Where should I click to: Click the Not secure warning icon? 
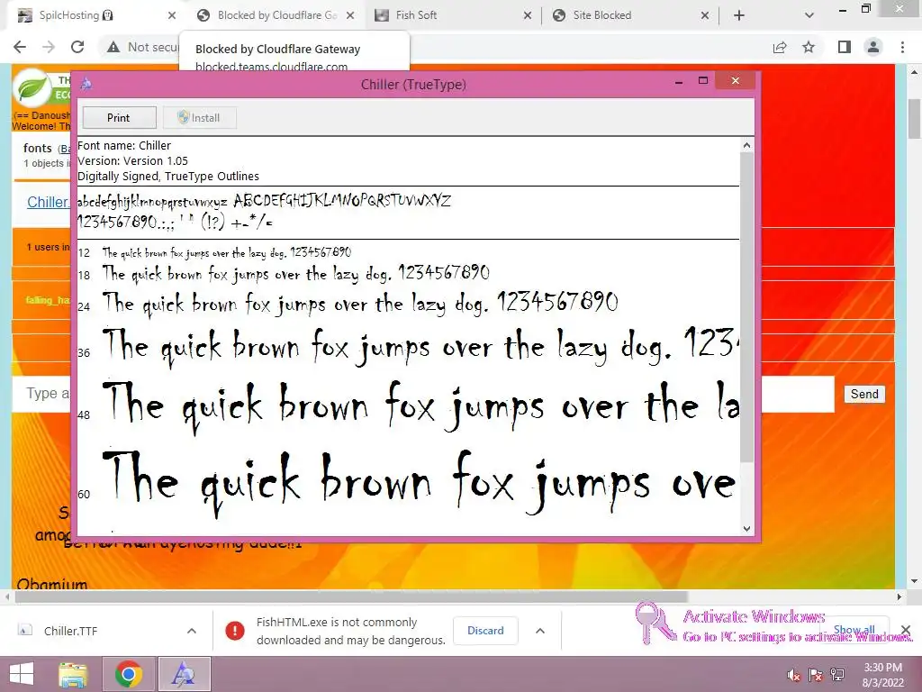(113, 47)
